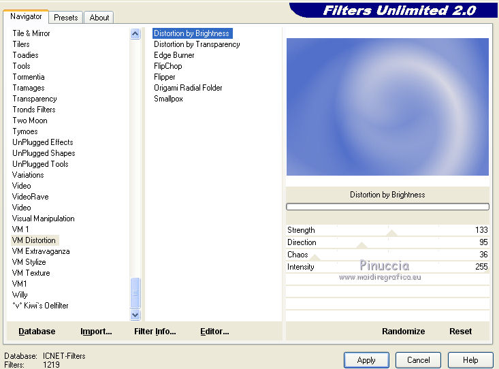This screenshot has height=369, width=499.
Task: Select VM Distortion category
Action: (34, 240)
